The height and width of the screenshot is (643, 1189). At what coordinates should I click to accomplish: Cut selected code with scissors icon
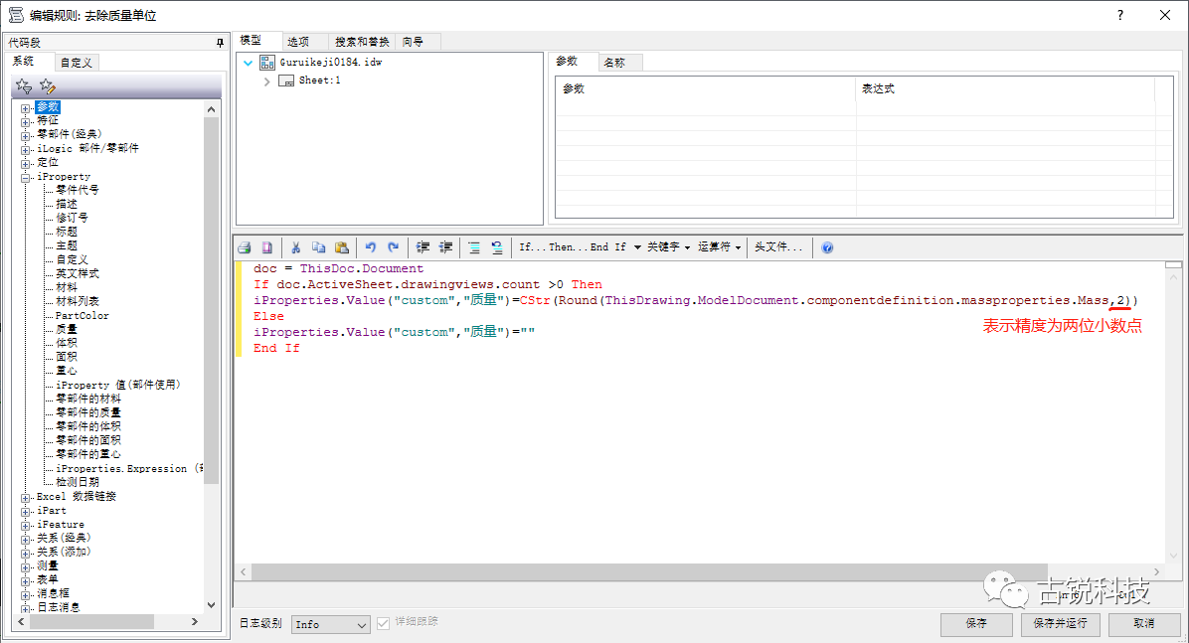pos(295,247)
